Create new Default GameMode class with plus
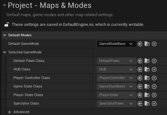The width and height of the screenshot is (167, 115). point(154,44)
